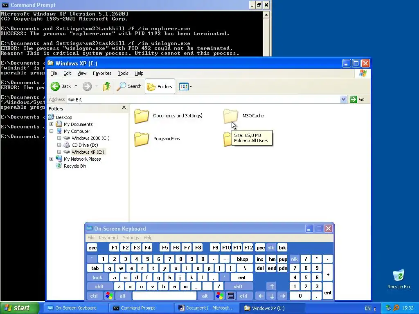Open the Edit menu in Explorer
Viewport: 419px width, 314px height.
click(67, 73)
